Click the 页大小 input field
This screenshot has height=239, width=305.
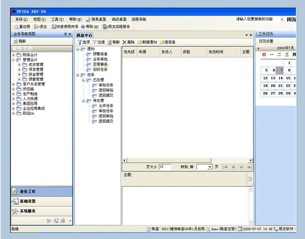pos(165,167)
